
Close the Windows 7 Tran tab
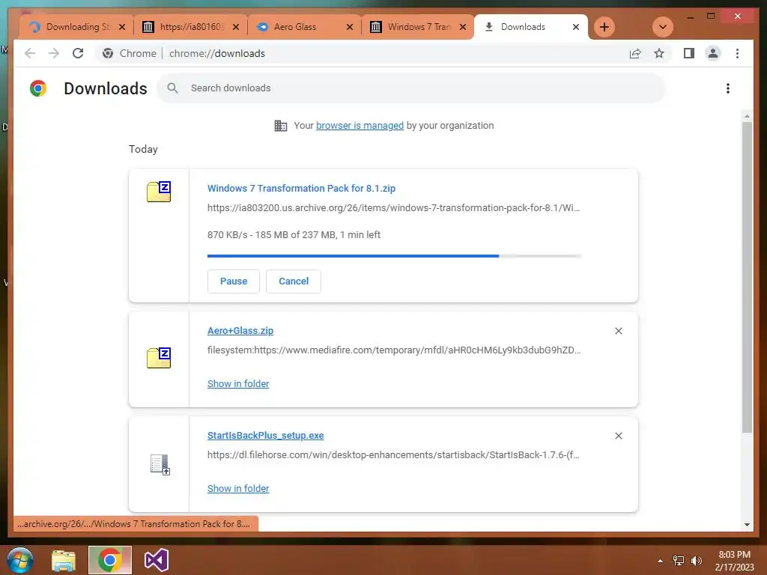[463, 27]
